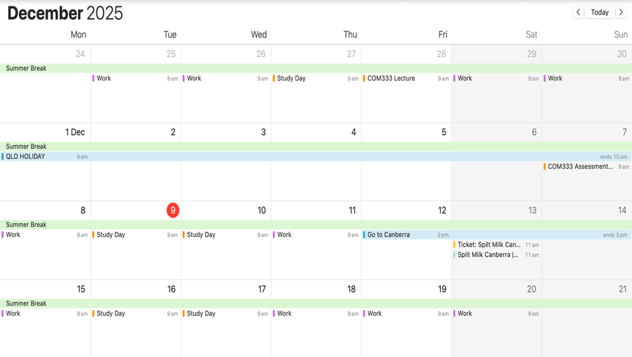Select the empty day cell for December 3

tap(226, 182)
